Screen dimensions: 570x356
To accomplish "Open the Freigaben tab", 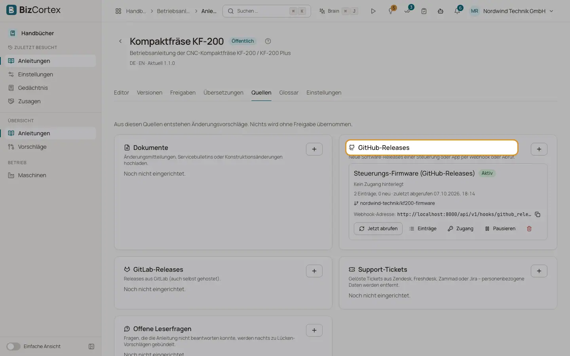I will pos(183,93).
